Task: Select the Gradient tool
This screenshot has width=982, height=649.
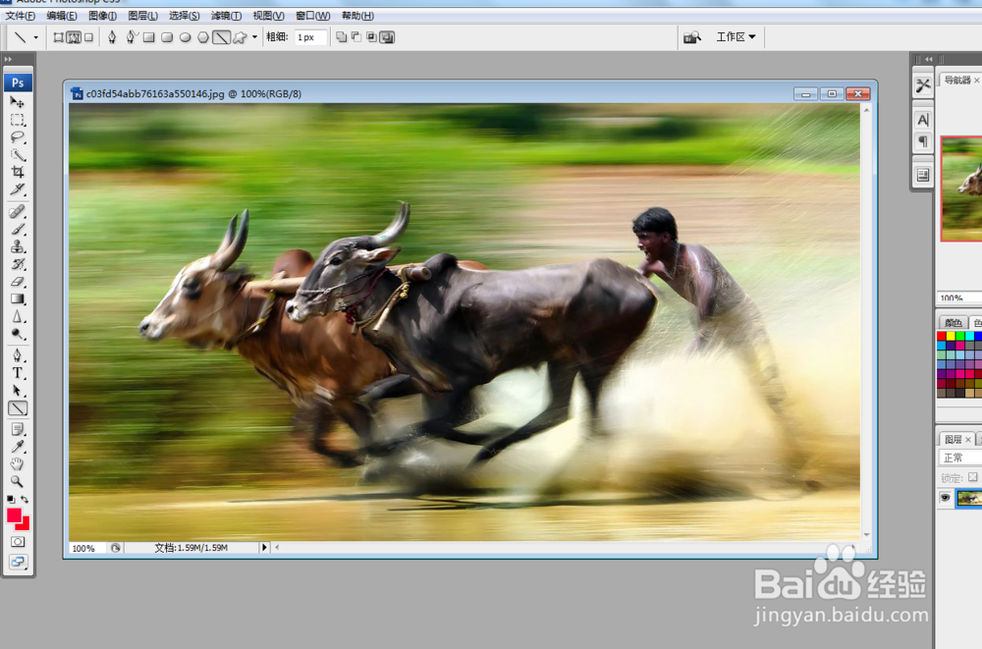Action: [x=18, y=299]
